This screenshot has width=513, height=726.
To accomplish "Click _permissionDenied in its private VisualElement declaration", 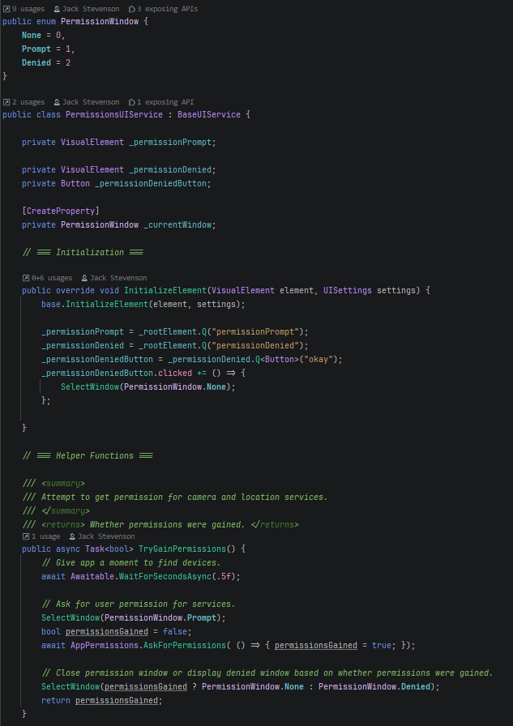I will [x=170, y=170].
